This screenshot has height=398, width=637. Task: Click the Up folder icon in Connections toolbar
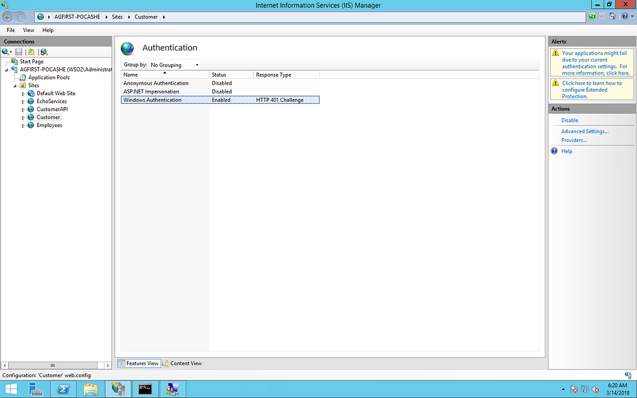coord(31,52)
